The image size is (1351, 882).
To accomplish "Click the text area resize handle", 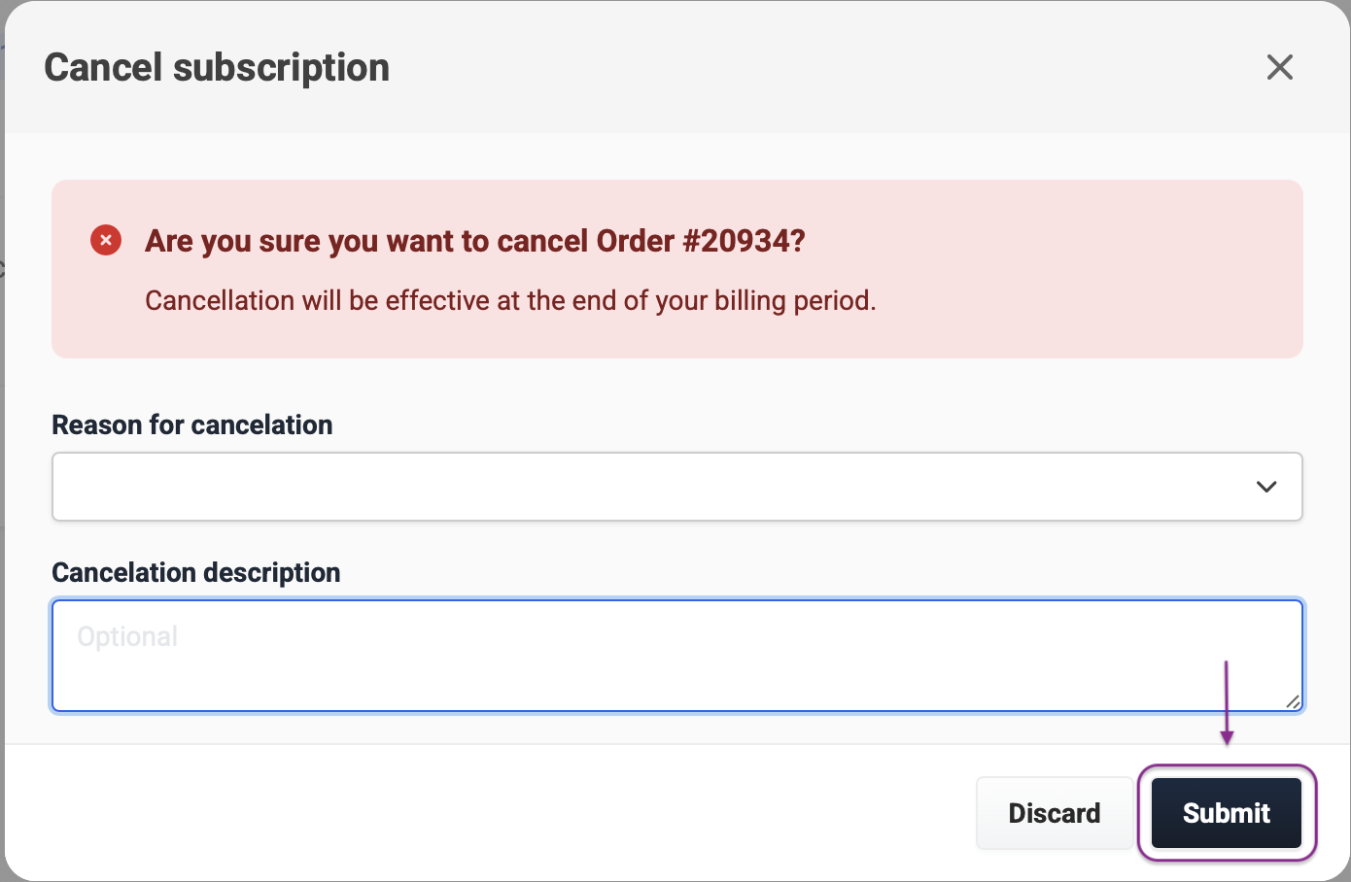I will (x=1293, y=701).
